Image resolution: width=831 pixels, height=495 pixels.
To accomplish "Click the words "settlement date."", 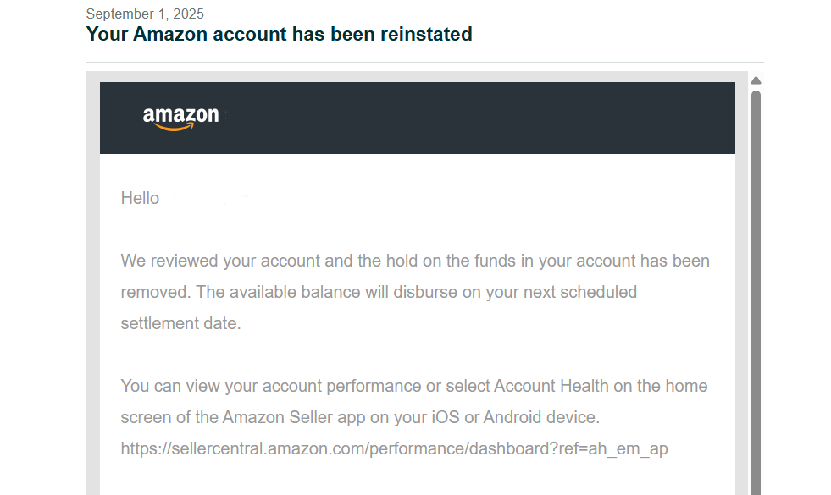I will [180, 323].
